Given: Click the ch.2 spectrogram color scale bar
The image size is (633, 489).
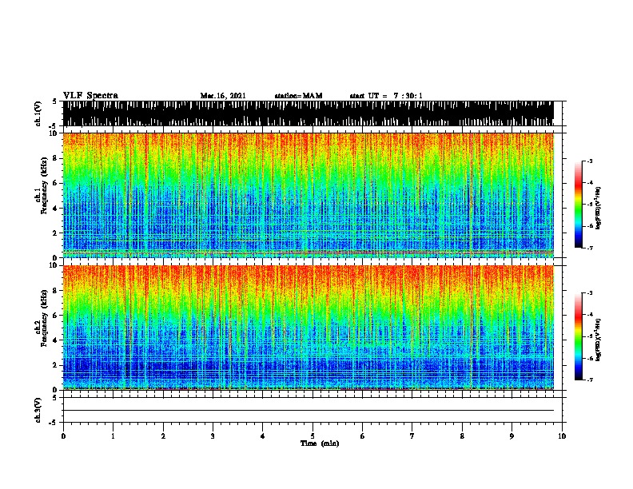Looking at the screenshot, I should (x=578, y=336).
